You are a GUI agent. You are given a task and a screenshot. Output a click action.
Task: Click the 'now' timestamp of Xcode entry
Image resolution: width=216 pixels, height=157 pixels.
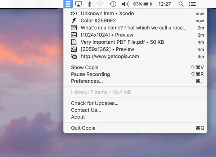(x=200, y=14)
